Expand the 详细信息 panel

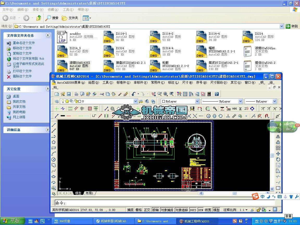click(x=48, y=129)
